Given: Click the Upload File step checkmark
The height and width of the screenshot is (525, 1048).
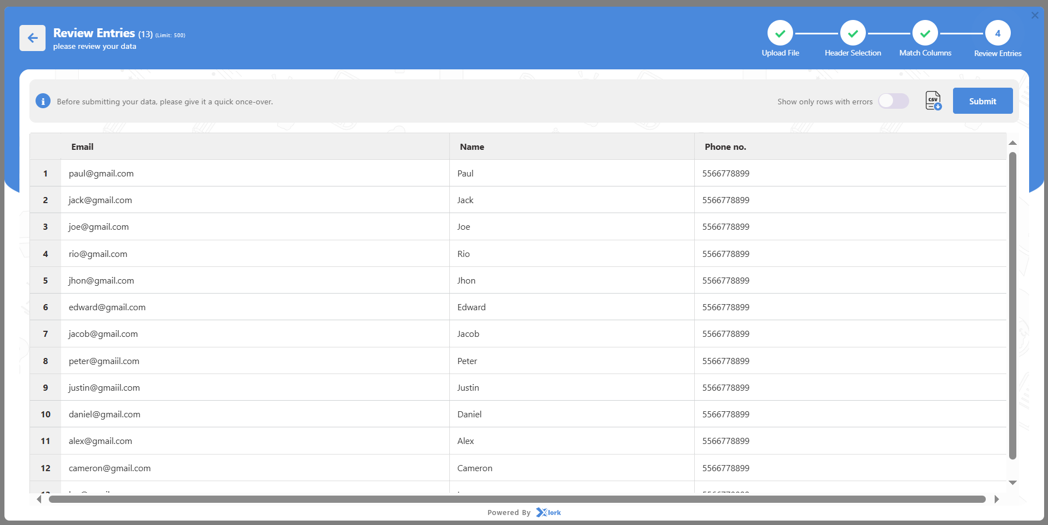Looking at the screenshot, I should point(780,33).
